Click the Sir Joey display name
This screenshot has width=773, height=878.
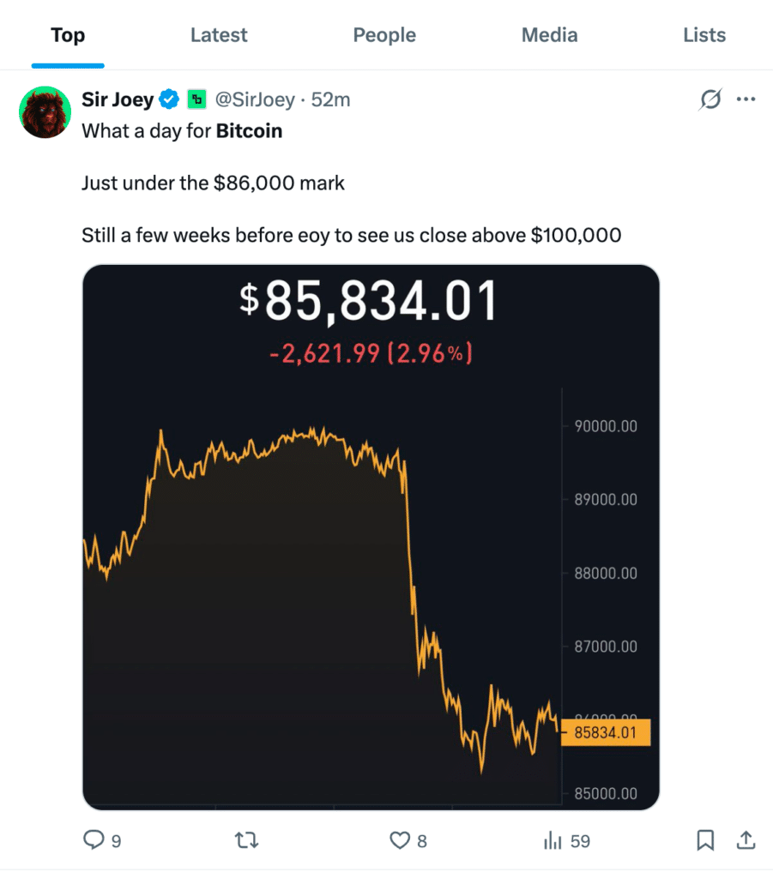[118, 99]
